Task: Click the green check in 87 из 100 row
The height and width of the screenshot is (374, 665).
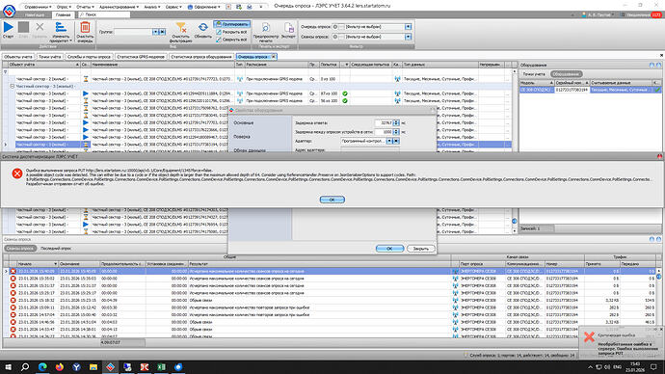Action: click(x=345, y=93)
